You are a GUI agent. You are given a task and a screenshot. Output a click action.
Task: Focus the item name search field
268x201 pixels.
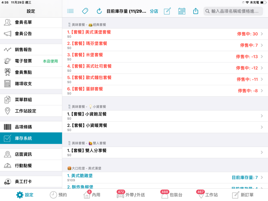click(233, 11)
